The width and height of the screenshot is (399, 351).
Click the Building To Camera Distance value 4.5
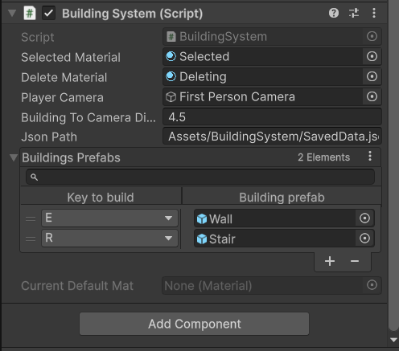(272, 117)
